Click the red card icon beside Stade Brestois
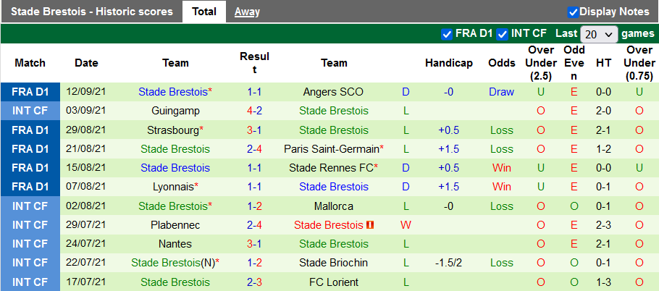This screenshot has width=659, height=291. 369,225
